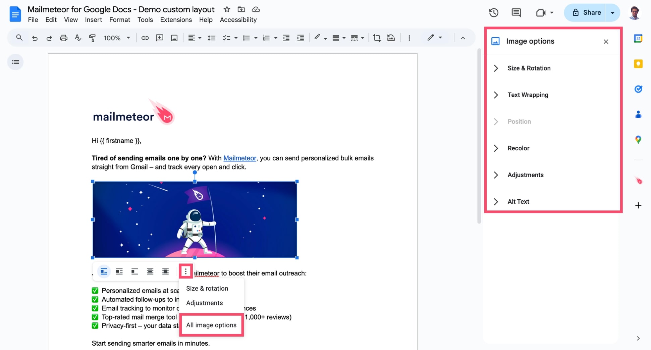This screenshot has height=350, width=651.
Task: Open border weight dropdown
Action: tap(339, 38)
